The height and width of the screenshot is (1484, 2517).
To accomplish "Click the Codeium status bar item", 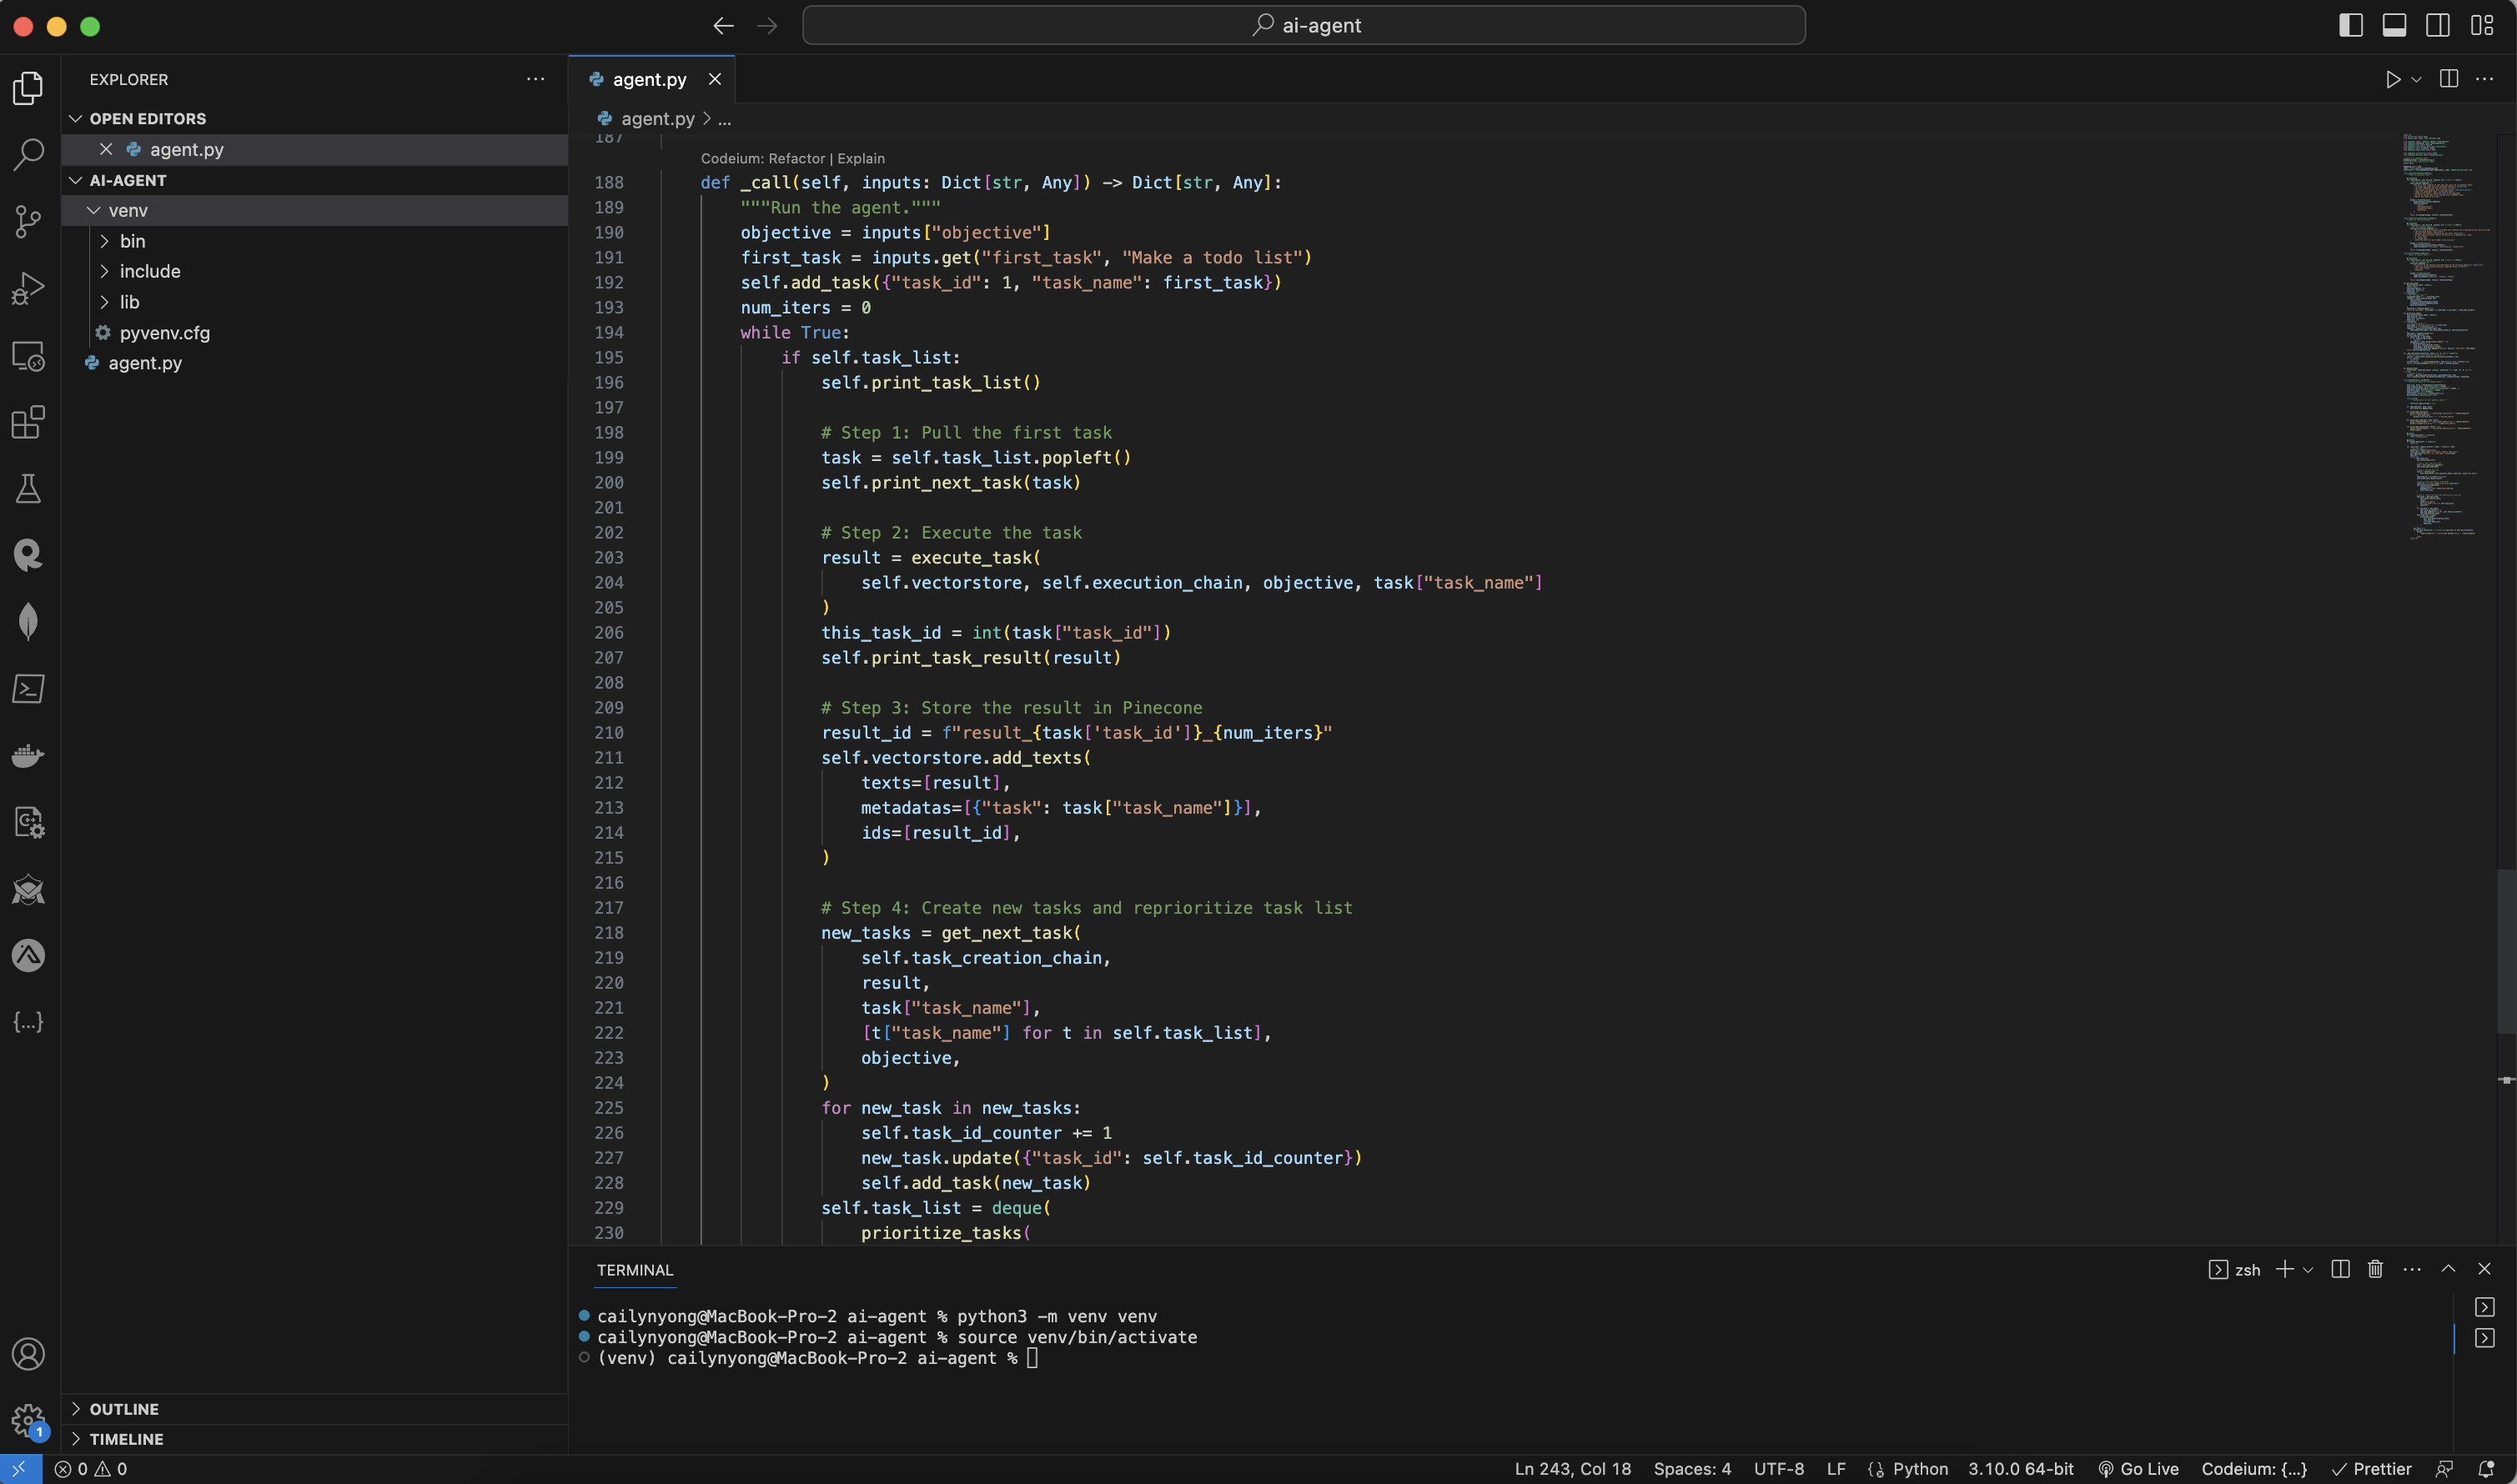I will pos(2254,1469).
